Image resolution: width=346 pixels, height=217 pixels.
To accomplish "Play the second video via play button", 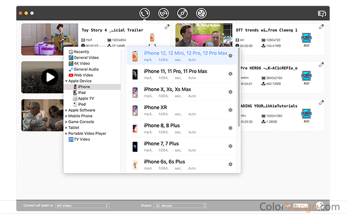I will click(x=50, y=77).
